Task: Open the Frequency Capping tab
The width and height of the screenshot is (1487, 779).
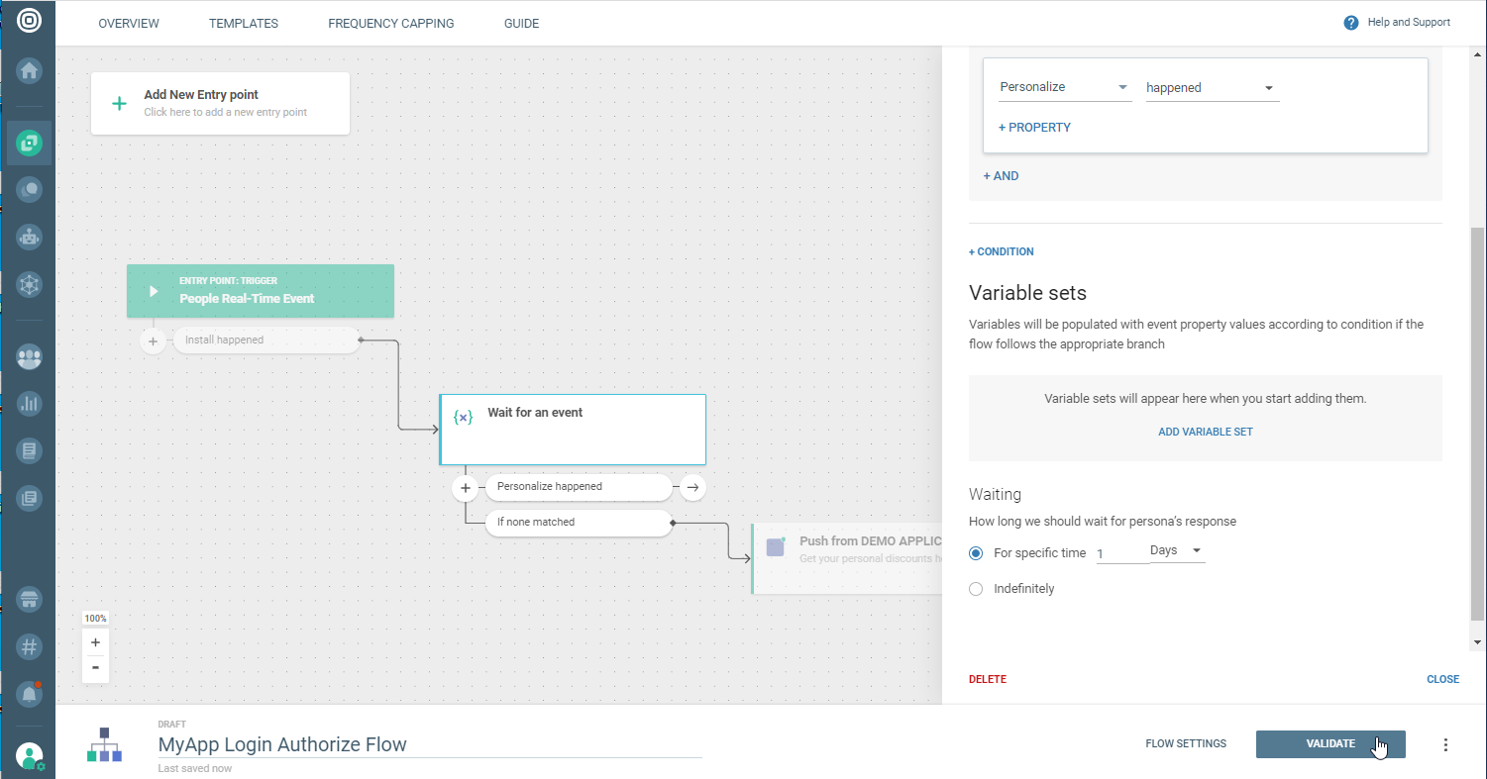Action: [x=390, y=23]
